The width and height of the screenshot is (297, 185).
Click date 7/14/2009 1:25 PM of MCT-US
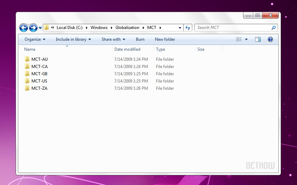coord(131,81)
